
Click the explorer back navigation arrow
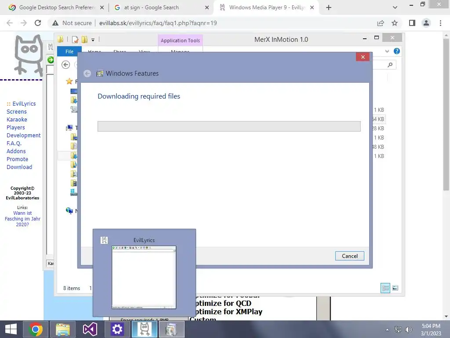pos(66,65)
